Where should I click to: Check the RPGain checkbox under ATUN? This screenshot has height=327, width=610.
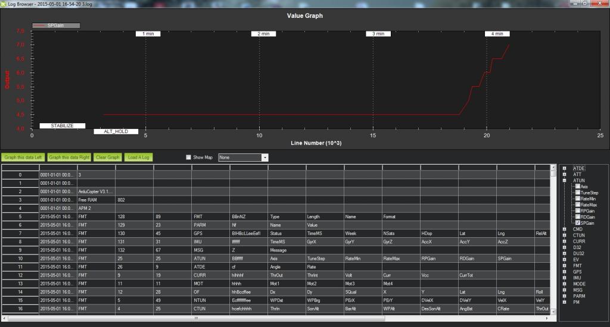577,210
